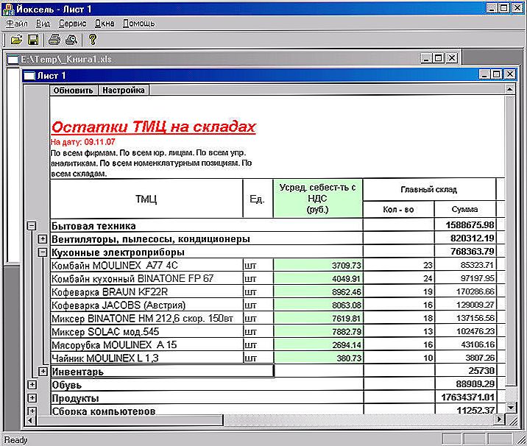The width and height of the screenshot is (527, 446).
Task: Open print preview toolbar icon
Action: click(x=71, y=40)
